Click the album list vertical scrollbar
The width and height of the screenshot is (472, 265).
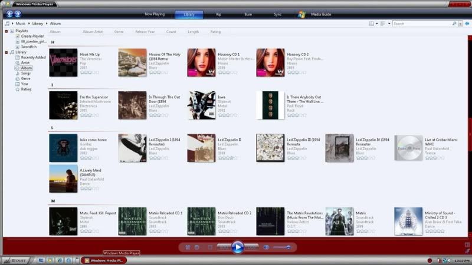click(x=470, y=136)
